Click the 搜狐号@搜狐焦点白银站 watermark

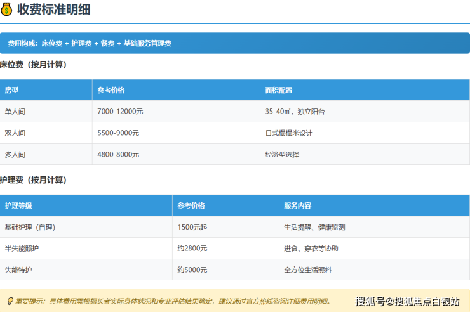[407, 301]
